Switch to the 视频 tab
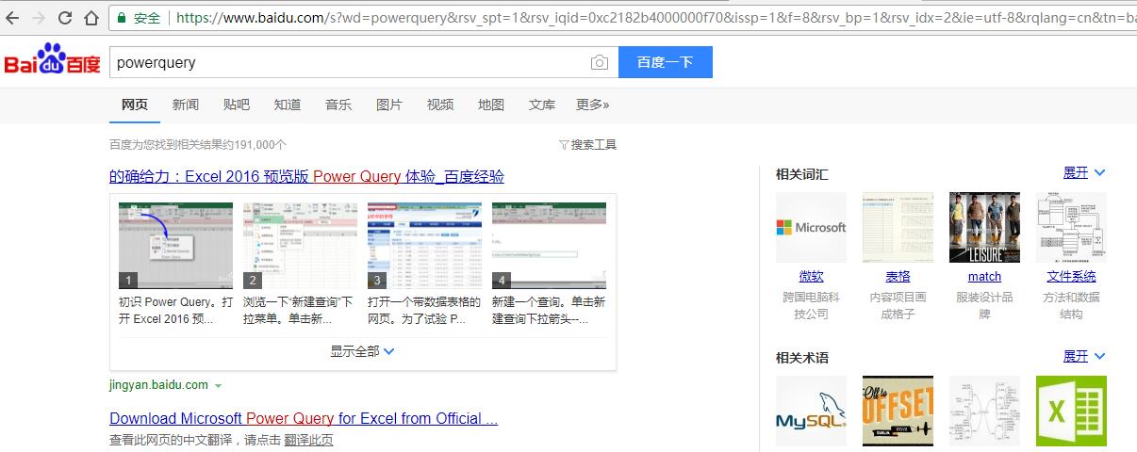1137x452 pixels. pos(440,105)
